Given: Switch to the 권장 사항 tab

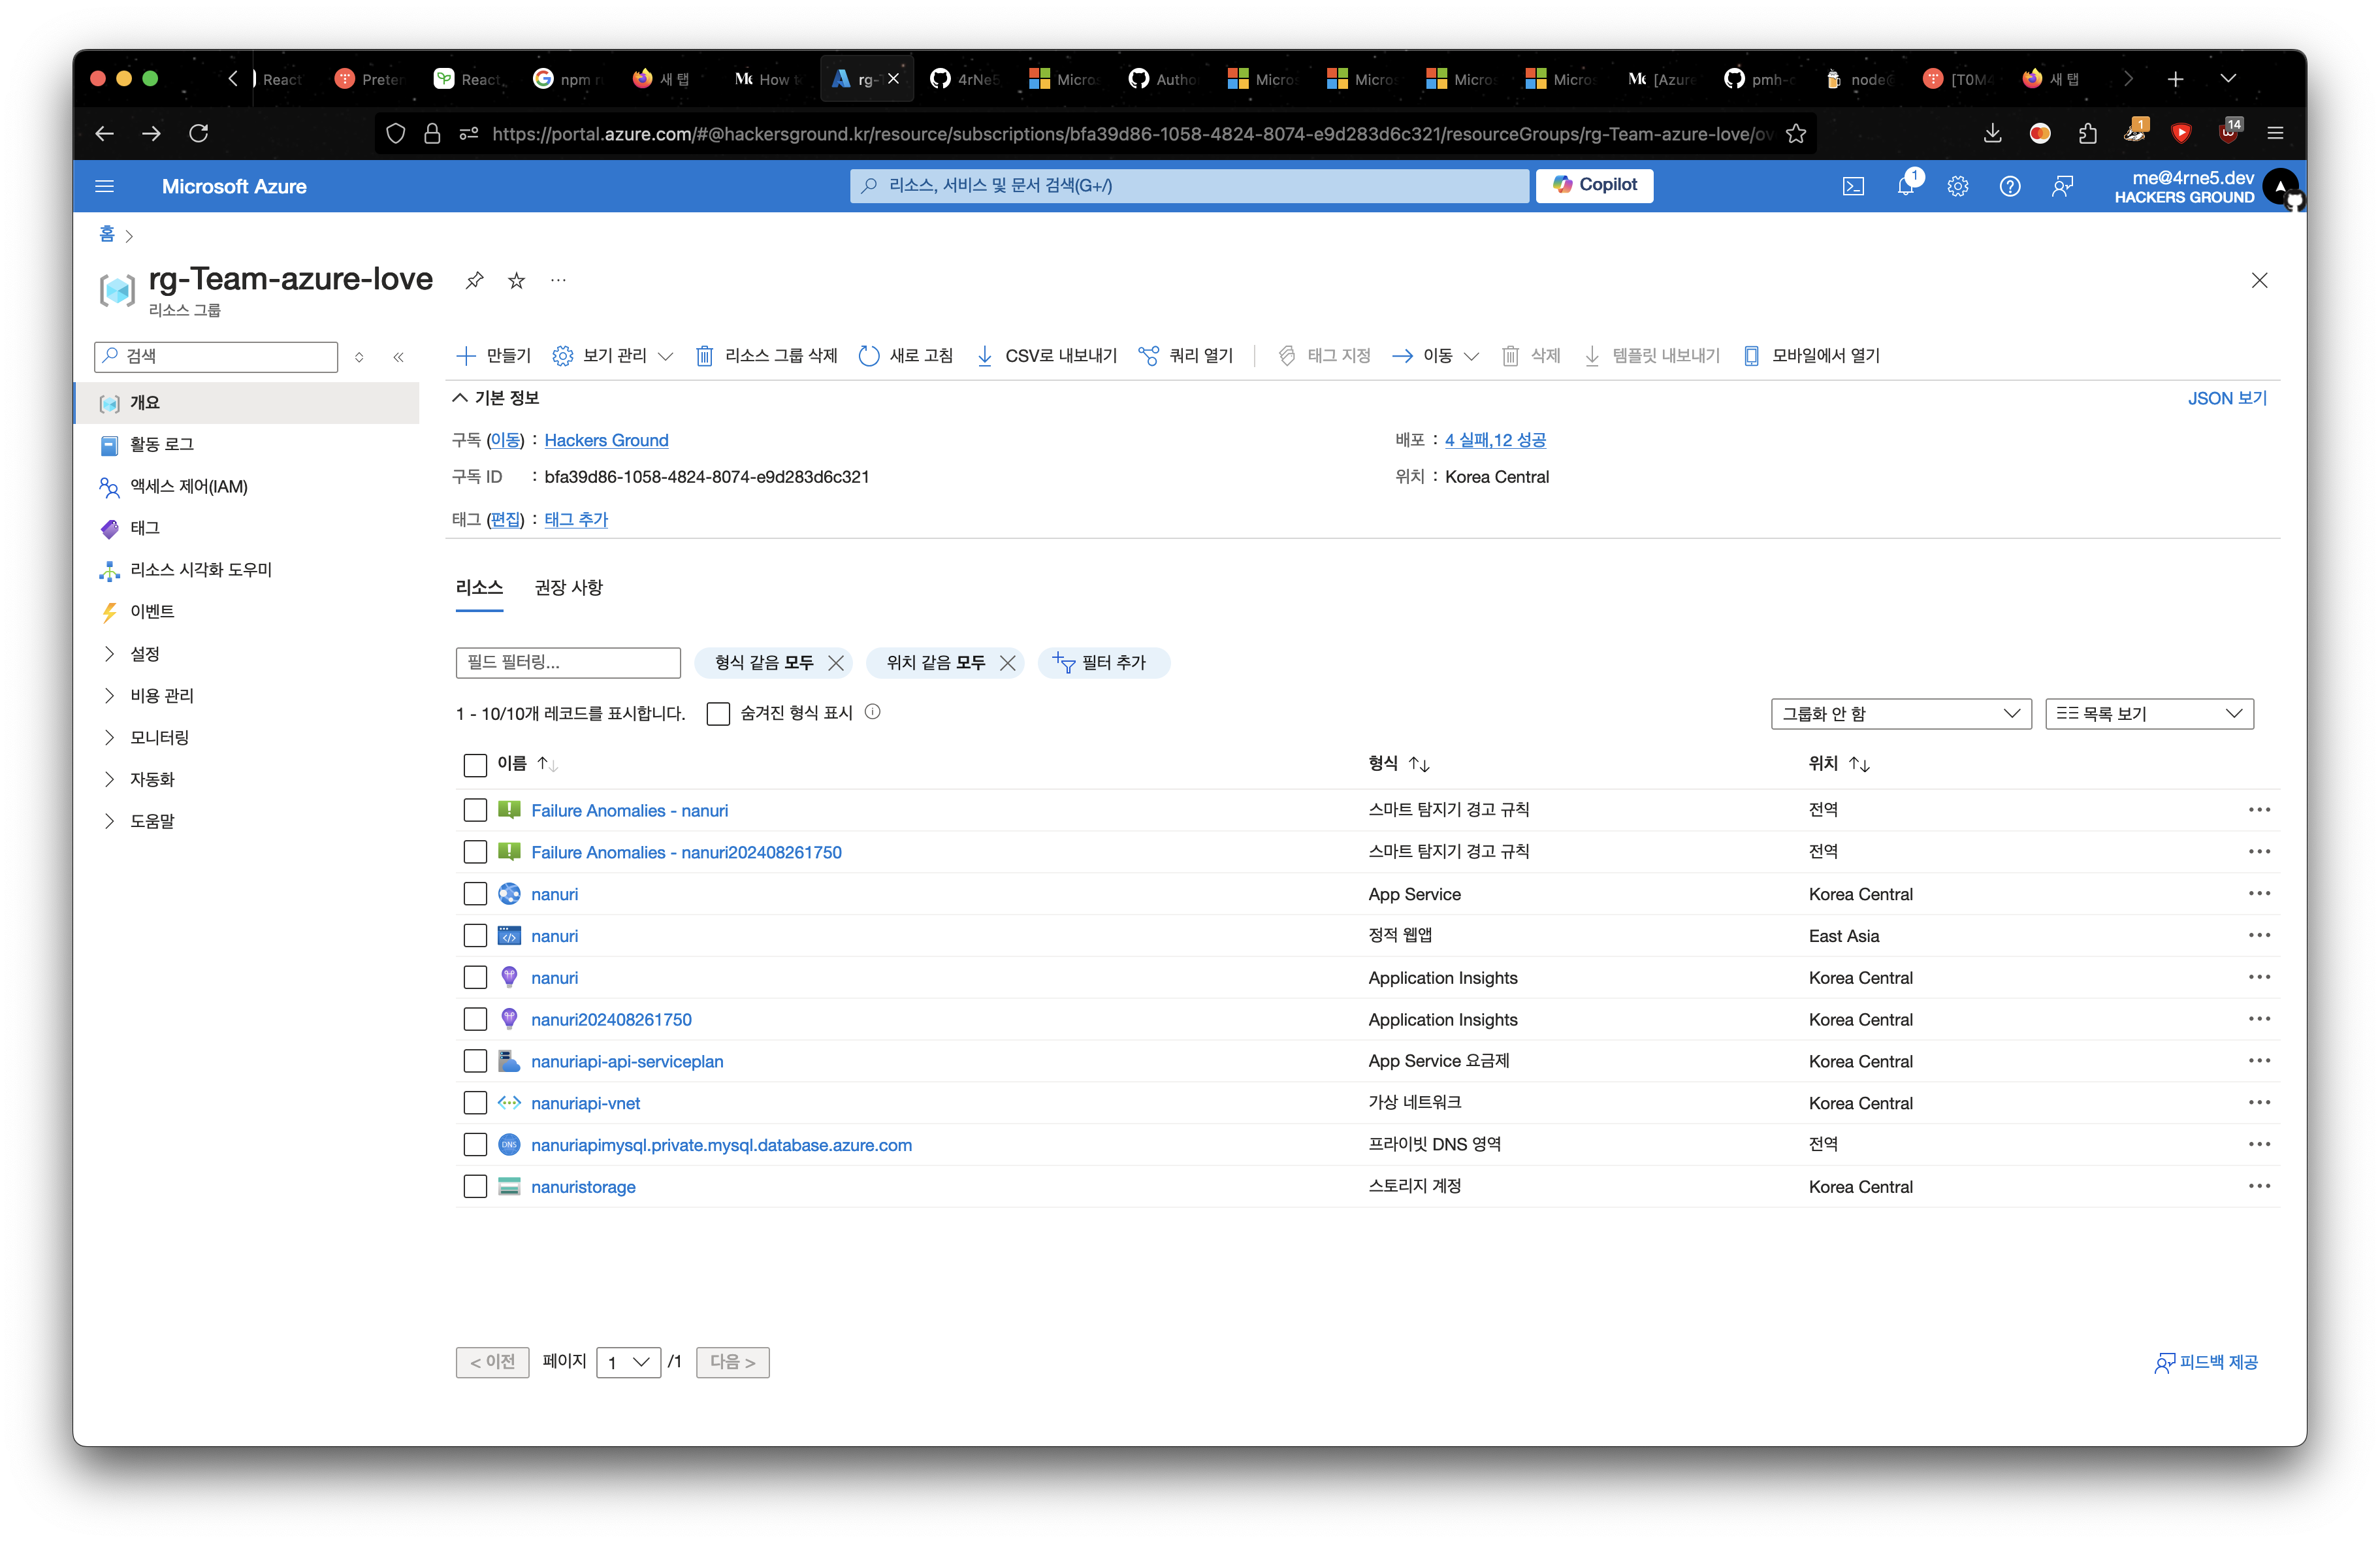Looking at the screenshot, I should point(568,587).
